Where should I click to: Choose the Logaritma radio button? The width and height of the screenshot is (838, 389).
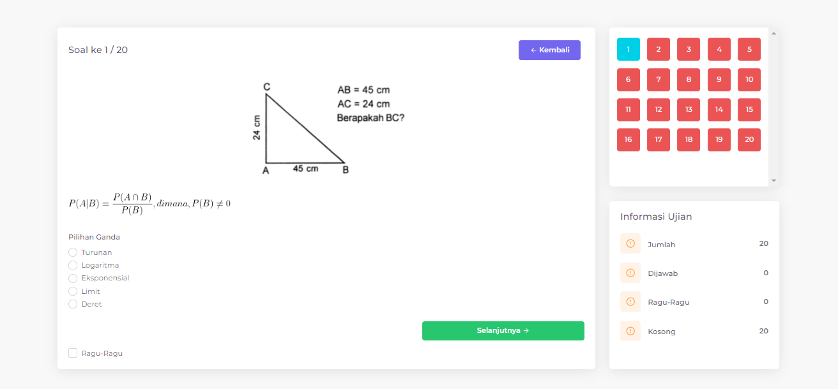point(73,265)
